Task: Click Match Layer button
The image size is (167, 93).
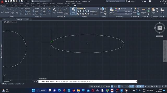Action: pos(92,14)
